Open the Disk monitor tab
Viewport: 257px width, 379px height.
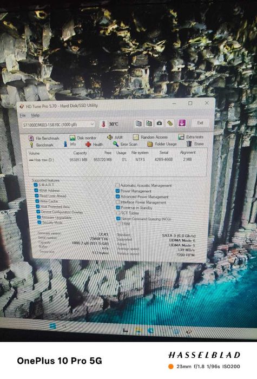83,138
